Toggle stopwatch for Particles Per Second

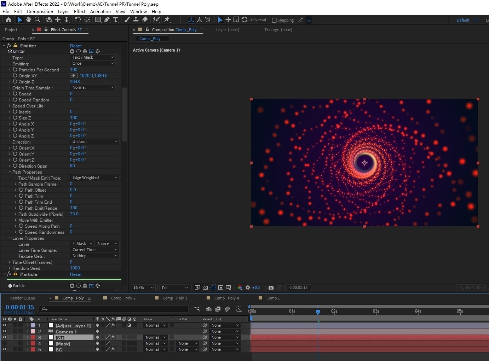click(x=15, y=70)
